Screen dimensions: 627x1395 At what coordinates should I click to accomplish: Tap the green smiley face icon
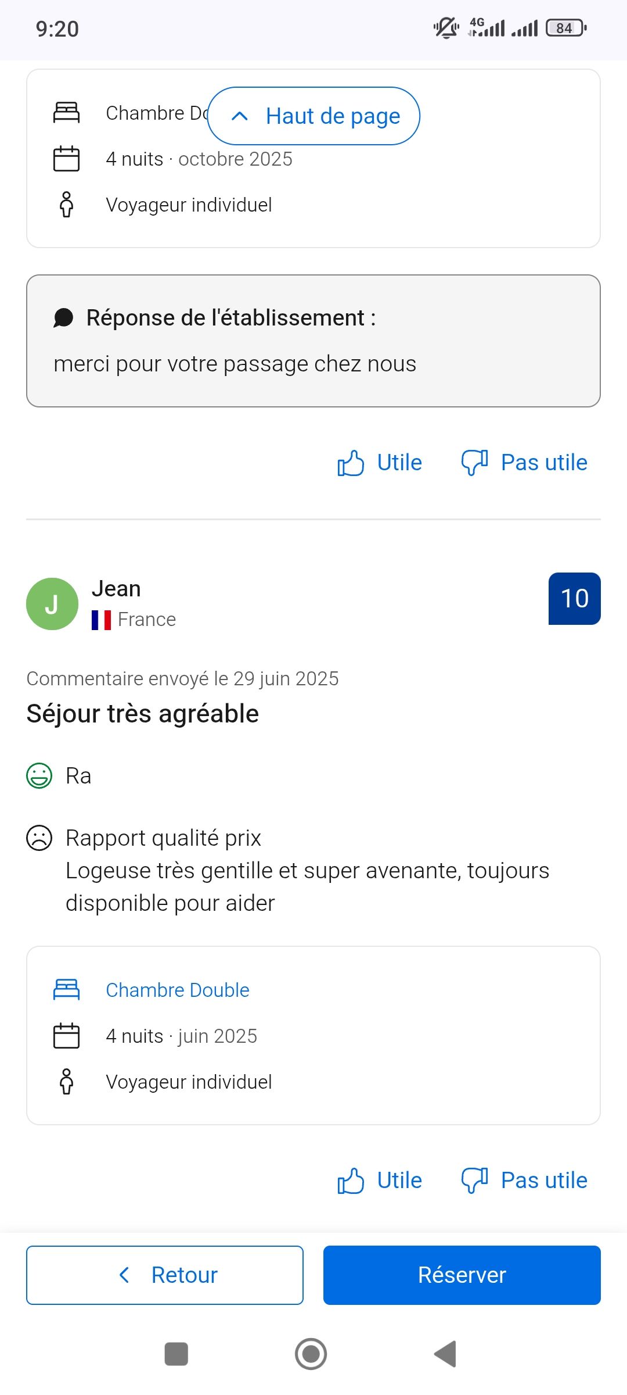39,775
